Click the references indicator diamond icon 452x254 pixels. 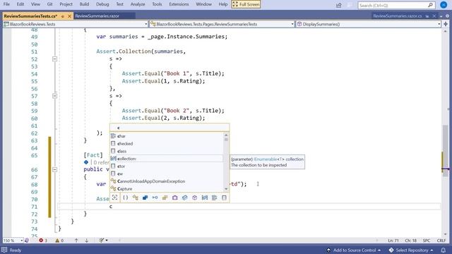click(x=86, y=162)
